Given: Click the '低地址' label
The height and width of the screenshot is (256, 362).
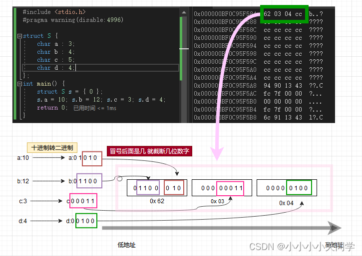Looking at the screenshot, I should click(126, 245).
